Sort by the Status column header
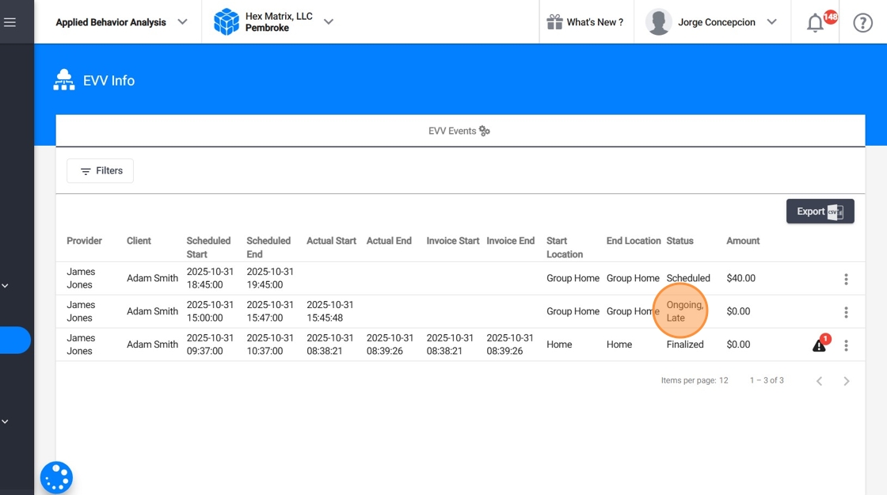The width and height of the screenshot is (887, 495). (x=680, y=241)
